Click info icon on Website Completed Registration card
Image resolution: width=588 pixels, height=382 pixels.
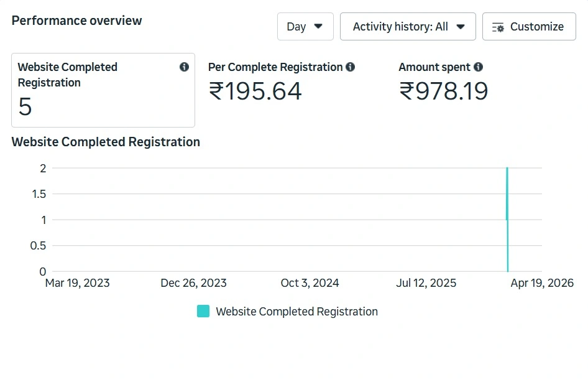[x=184, y=67]
